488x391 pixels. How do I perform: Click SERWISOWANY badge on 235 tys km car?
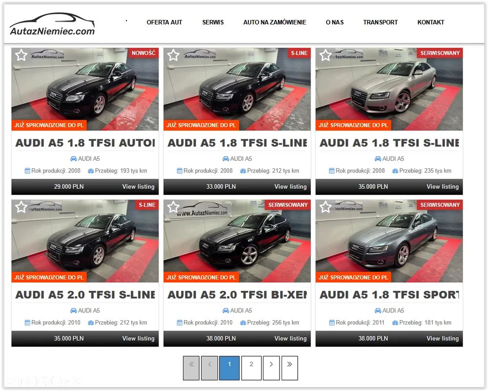click(440, 53)
